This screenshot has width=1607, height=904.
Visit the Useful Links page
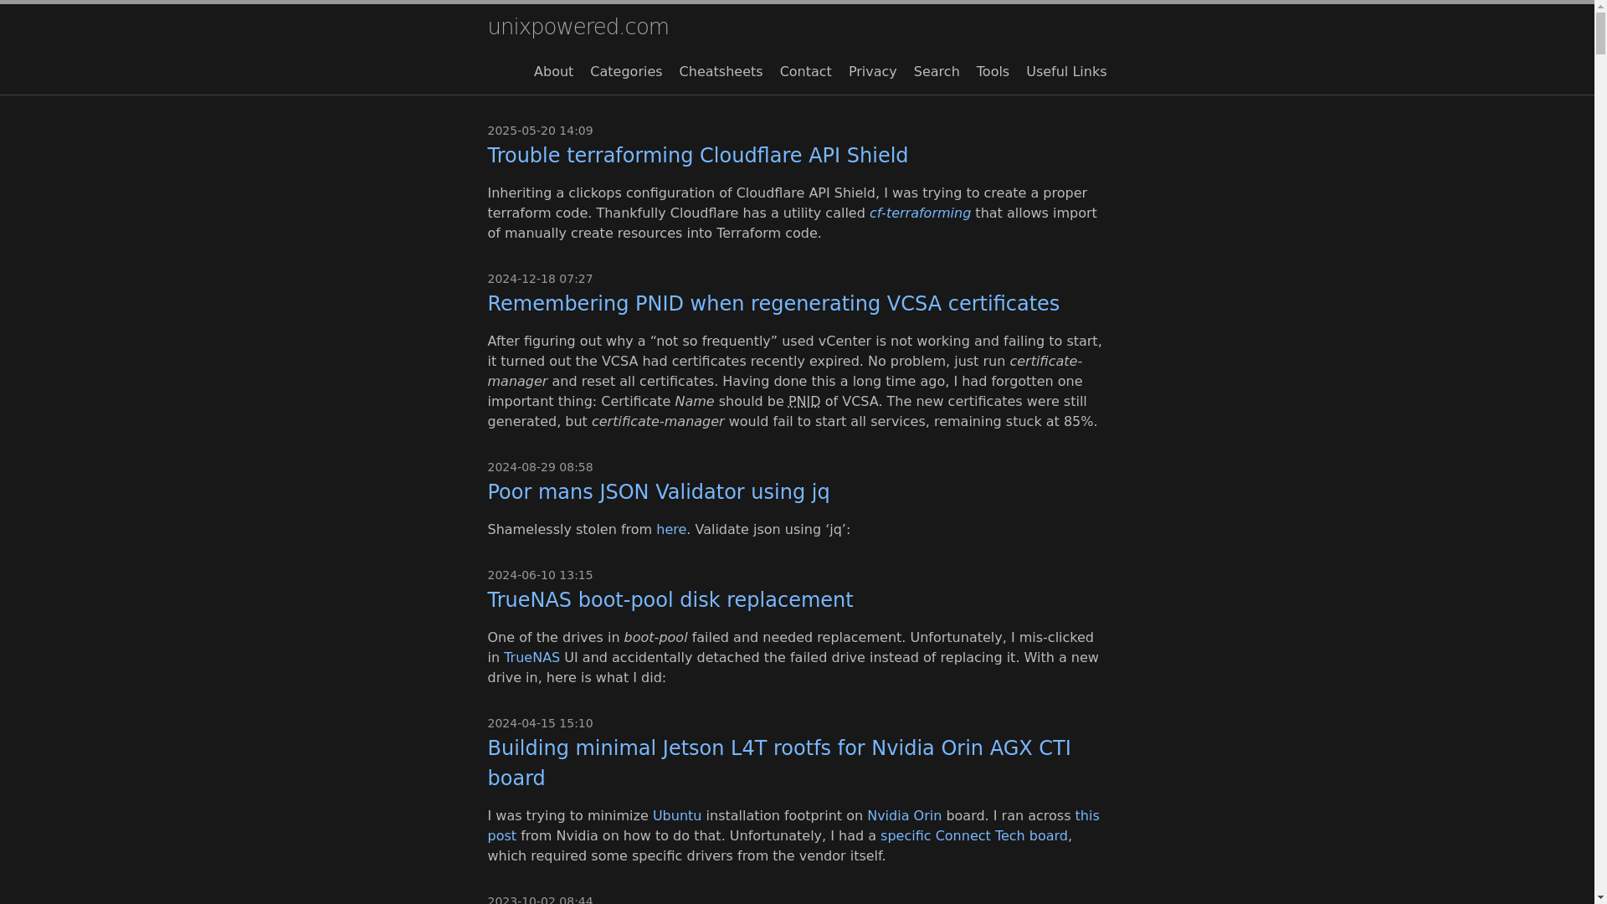(1065, 72)
